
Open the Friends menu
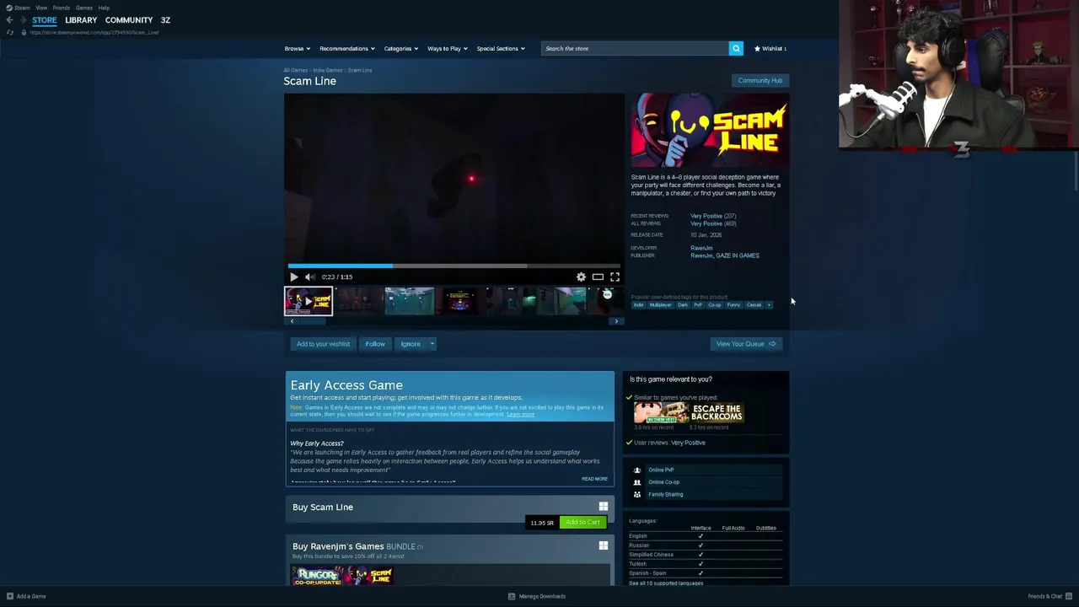(62, 8)
